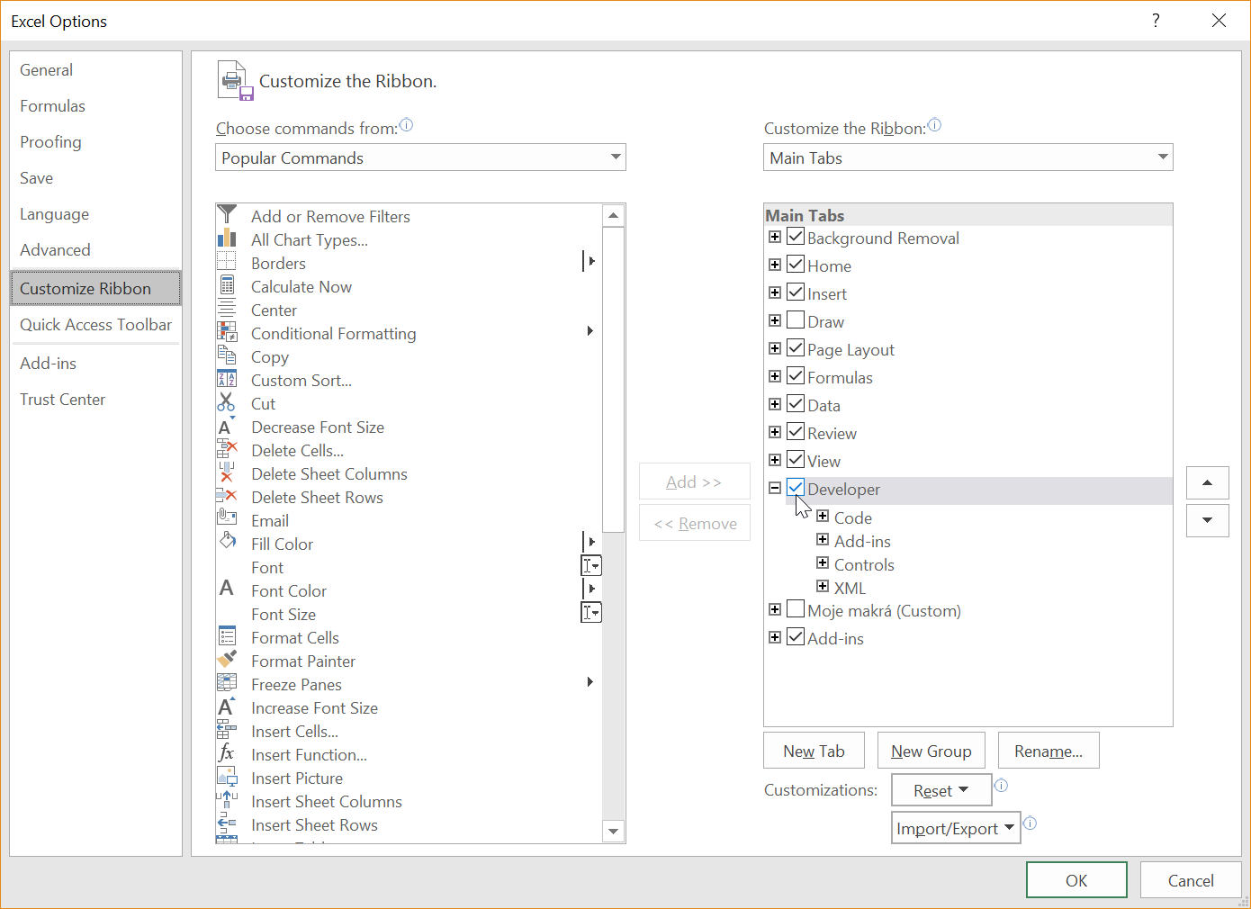Click the Delete Sheet Columns icon
The image size is (1251, 909).
coord(227,472)
